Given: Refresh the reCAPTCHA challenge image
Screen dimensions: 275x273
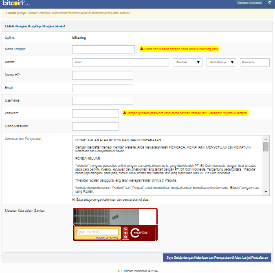Looking at the screenshot, I should [x=125, y=229].
